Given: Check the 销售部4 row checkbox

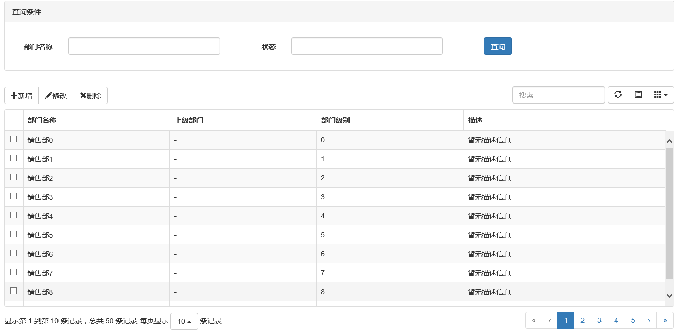Looking at the screenshot, I should 14,215.
